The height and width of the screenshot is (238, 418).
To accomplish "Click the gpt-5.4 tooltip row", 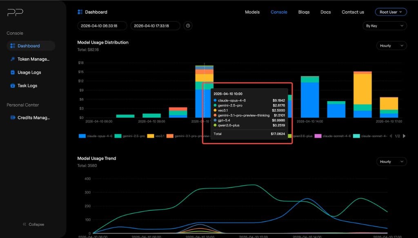I will [x=249, y=120].
